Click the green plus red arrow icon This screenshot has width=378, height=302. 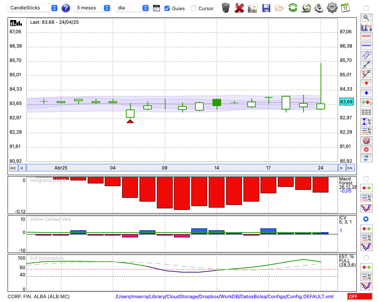366,103
